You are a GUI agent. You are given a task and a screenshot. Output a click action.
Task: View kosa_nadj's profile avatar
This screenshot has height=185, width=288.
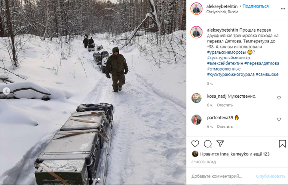pyautogui.click(x=196, y=98)
